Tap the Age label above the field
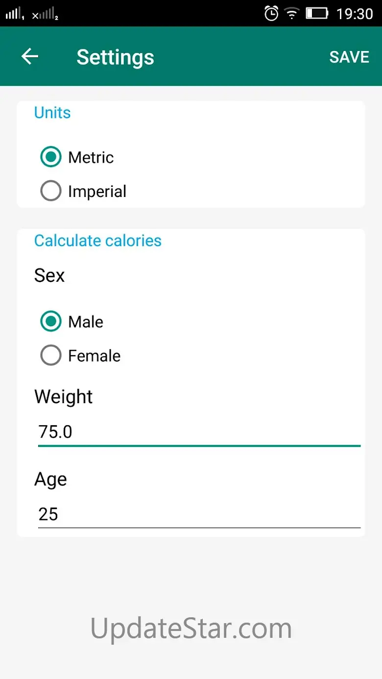The height and width of the screenshot is (679, 382). pos(50,479)
